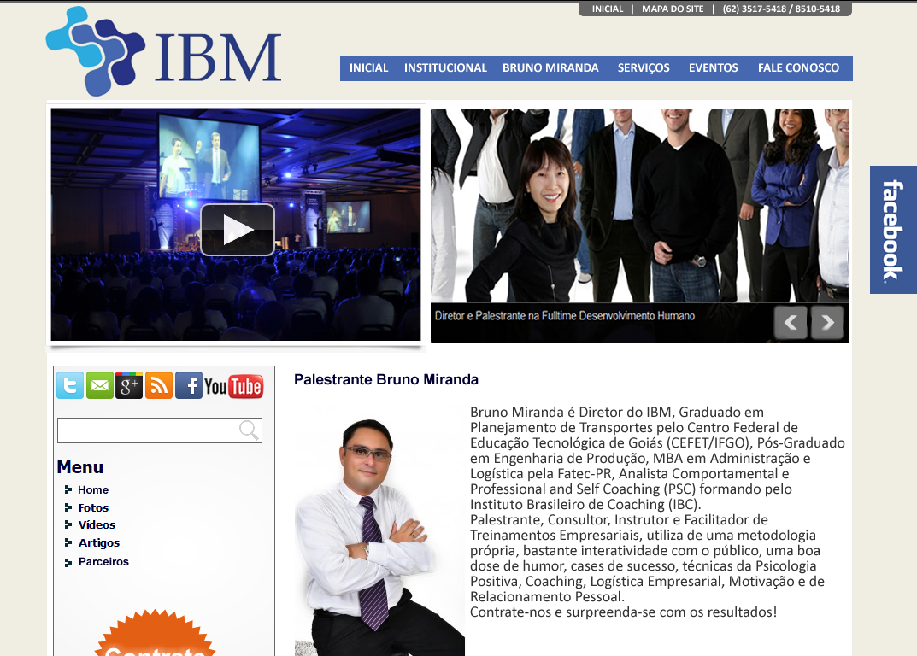Click the business team slideshow image
This screenshot has width=917, height=656.
(640, 206)
